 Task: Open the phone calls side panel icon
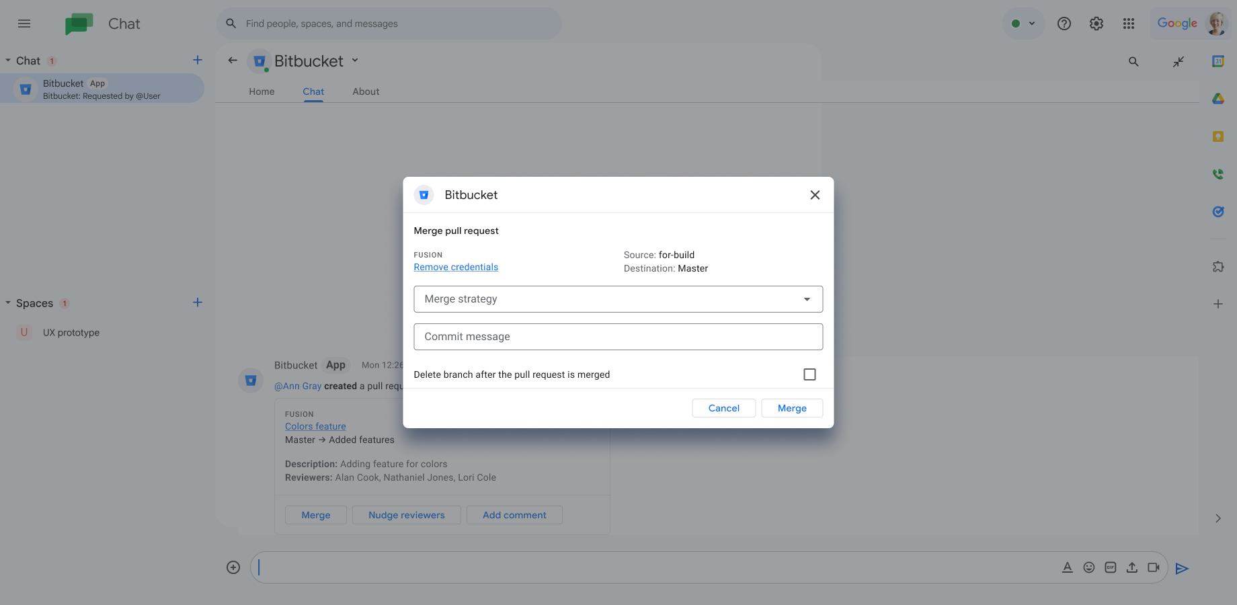(1218, 174)
